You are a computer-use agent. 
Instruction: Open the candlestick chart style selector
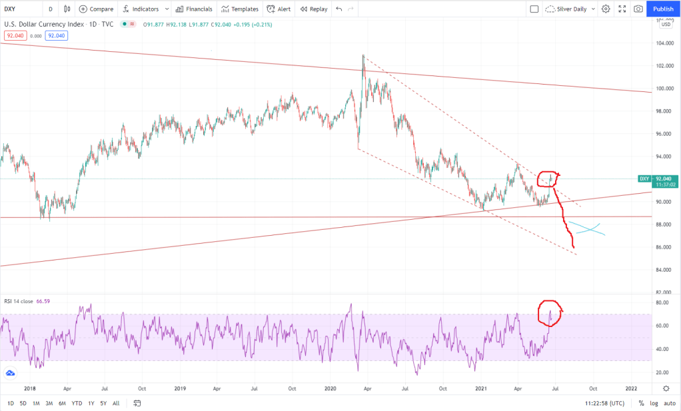pyautogui.click(x=69, y=9)
